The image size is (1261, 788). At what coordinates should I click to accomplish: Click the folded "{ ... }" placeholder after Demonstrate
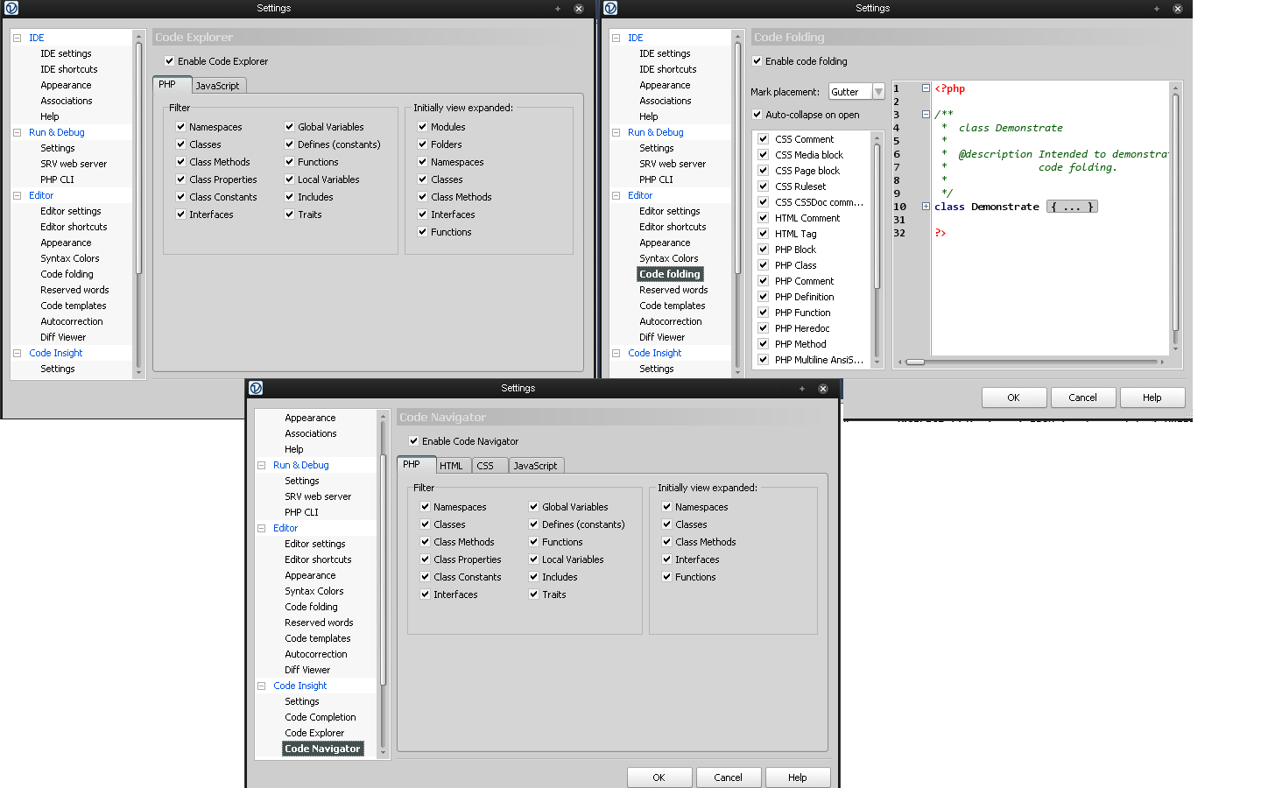coord(1072,207)
